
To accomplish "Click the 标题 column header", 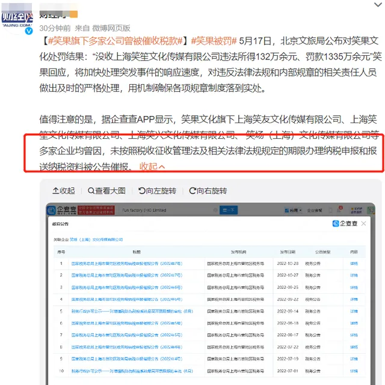I will click(x=137, y=252).
